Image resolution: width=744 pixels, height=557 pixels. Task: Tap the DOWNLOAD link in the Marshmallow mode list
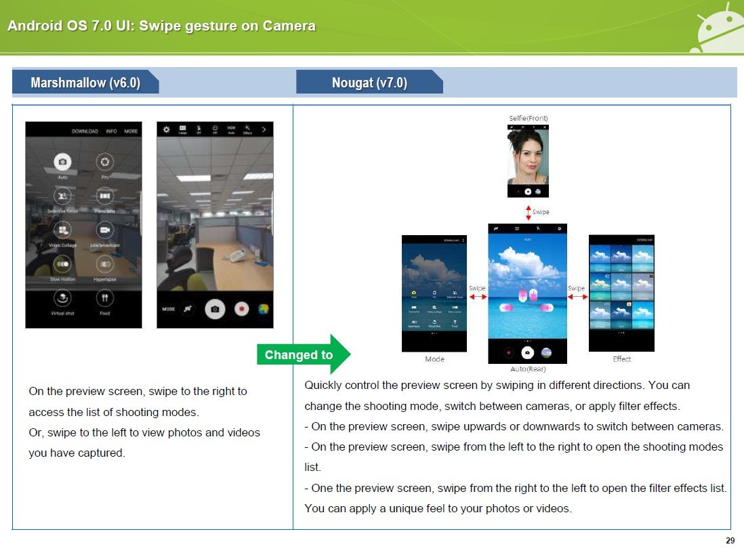click(85, 131)
